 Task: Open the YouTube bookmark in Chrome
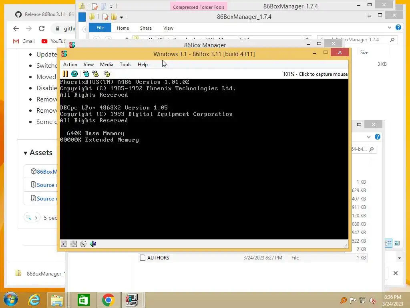53,41
